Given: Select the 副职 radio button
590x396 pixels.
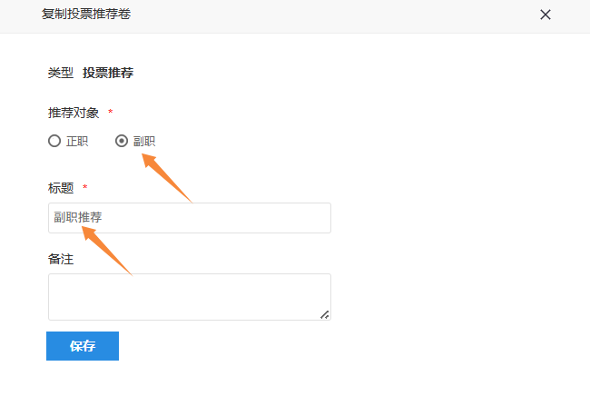Looking at the screenshot, I should (122, 141).
